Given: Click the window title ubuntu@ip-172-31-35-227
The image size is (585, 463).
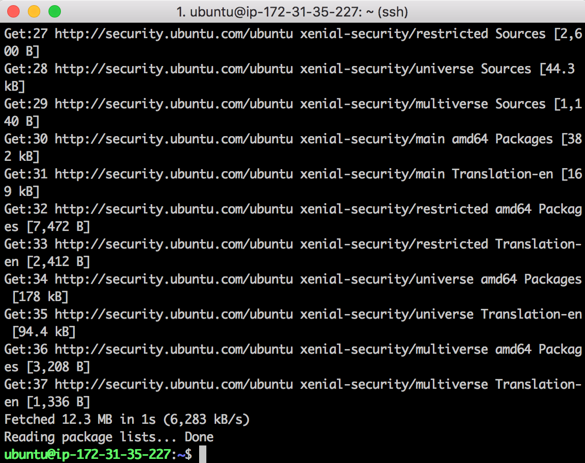Looking at the screenshot, I should coord(292,12).
